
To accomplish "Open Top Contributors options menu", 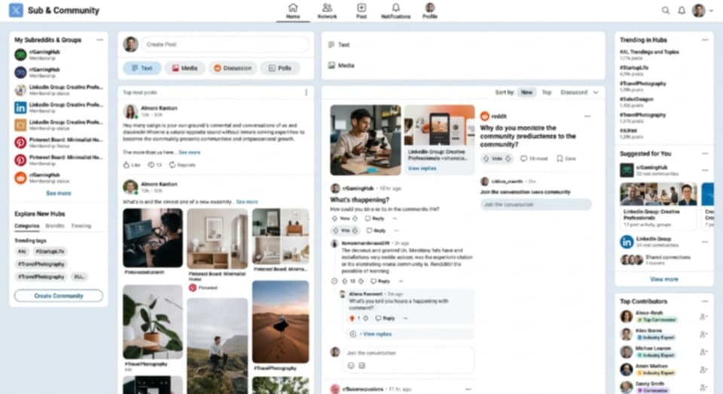I will tap(705, 301).
